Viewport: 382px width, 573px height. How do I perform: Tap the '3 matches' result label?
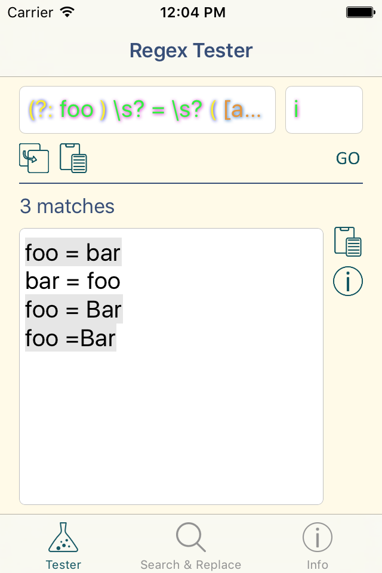67,206
